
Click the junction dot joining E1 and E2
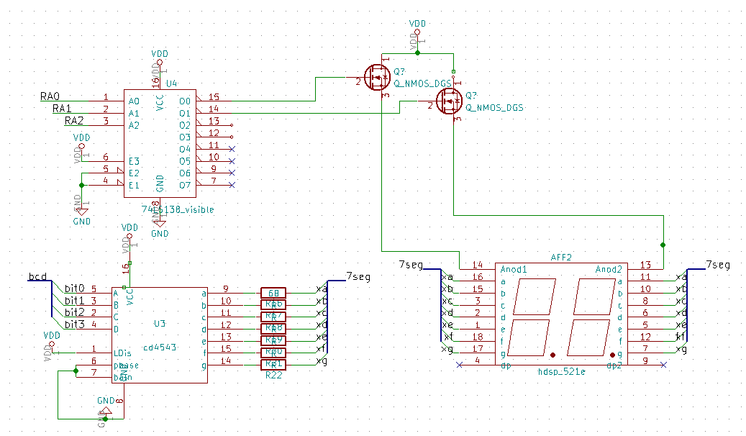tap(82, 185)
